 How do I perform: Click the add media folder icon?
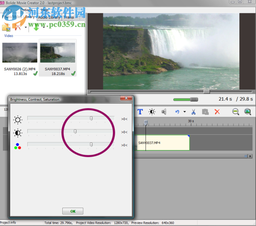(x=6, y=27)
